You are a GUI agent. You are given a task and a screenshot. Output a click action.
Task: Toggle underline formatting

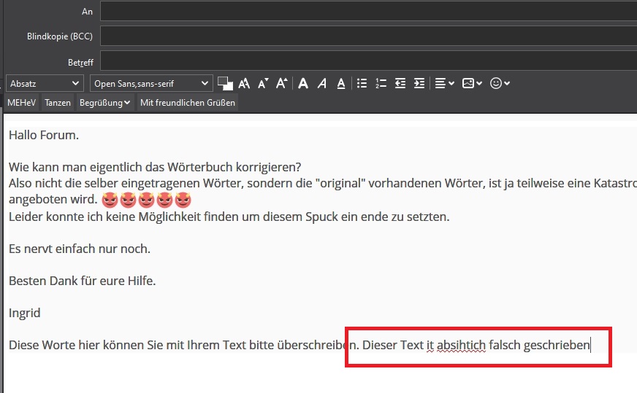(x=341, y=84)
